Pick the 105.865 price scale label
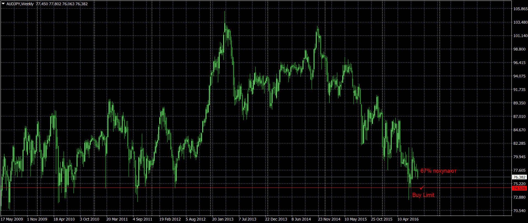 [520, 9]
